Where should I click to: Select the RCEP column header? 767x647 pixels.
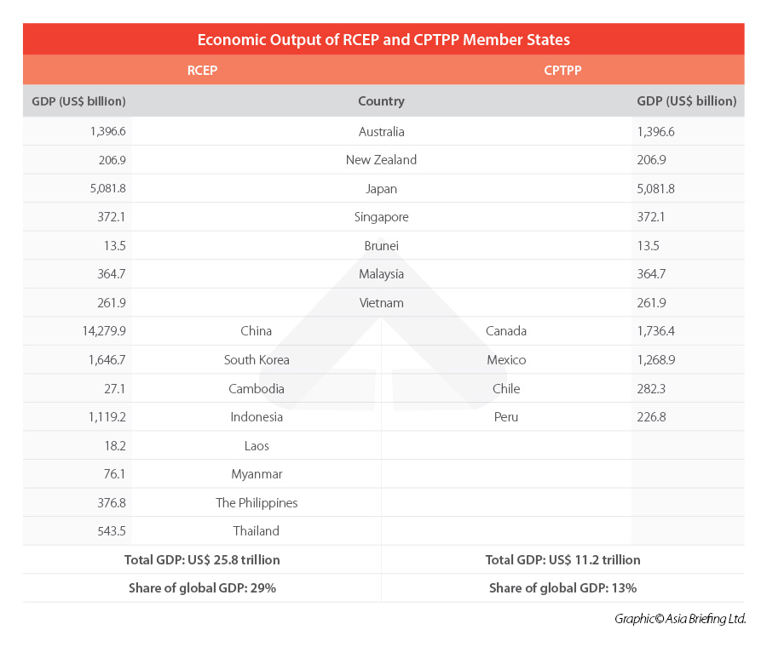[x=202, y=71]
